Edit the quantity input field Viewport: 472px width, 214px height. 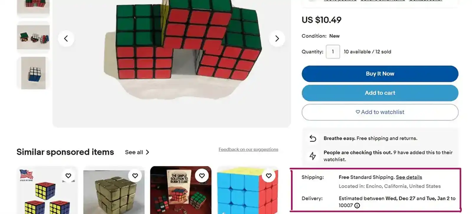click(x=333, y=52)
